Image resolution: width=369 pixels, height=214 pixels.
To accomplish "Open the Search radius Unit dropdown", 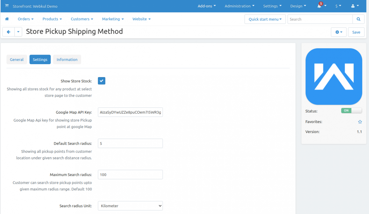I will pyautogui.click(x=130, y=206).
